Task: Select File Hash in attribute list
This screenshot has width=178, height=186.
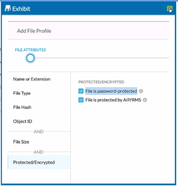Action: pyautogui.click(x=22, y=107)
